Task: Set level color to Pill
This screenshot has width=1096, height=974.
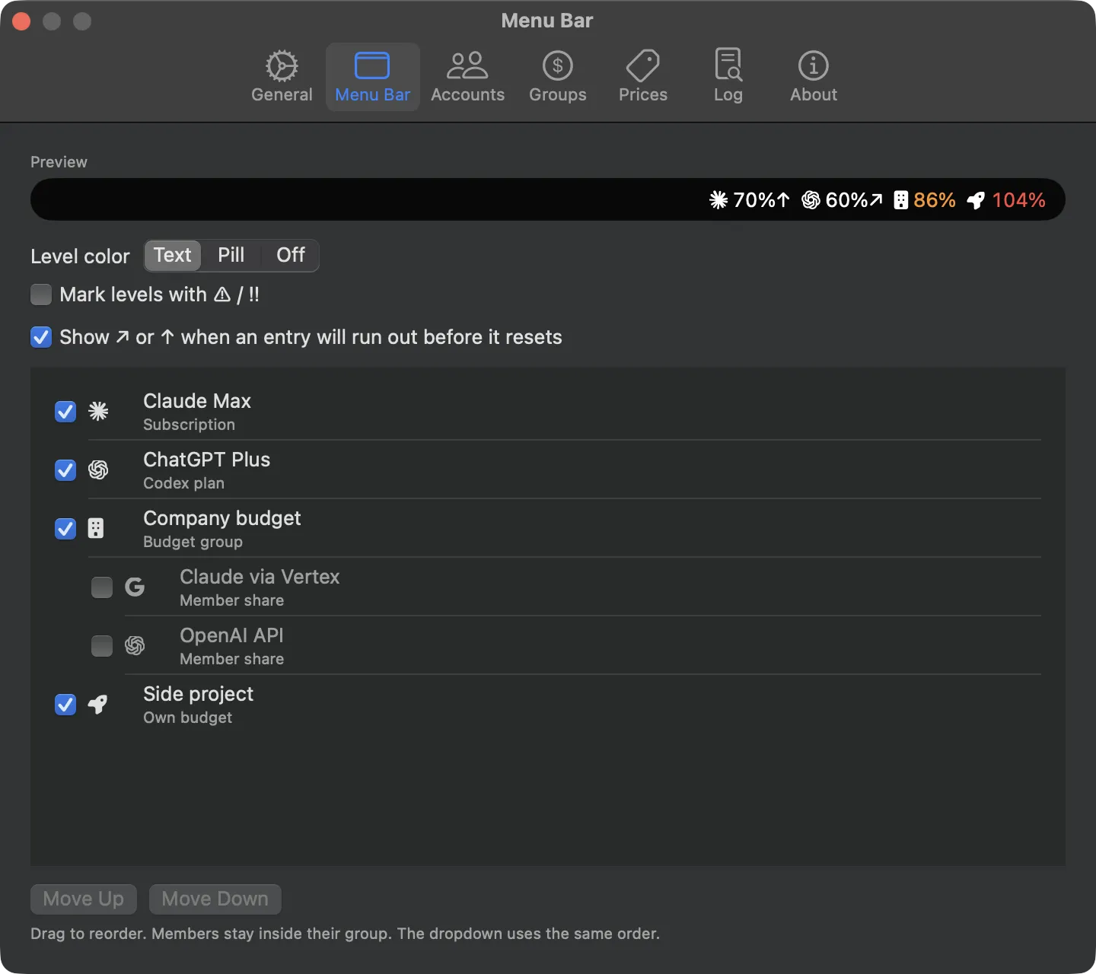Action: pos(231,255)
